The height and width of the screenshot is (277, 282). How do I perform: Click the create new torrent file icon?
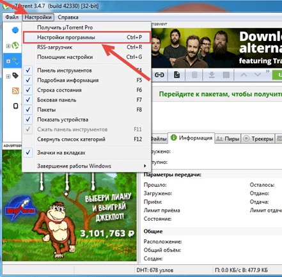[x=176, y=75]
